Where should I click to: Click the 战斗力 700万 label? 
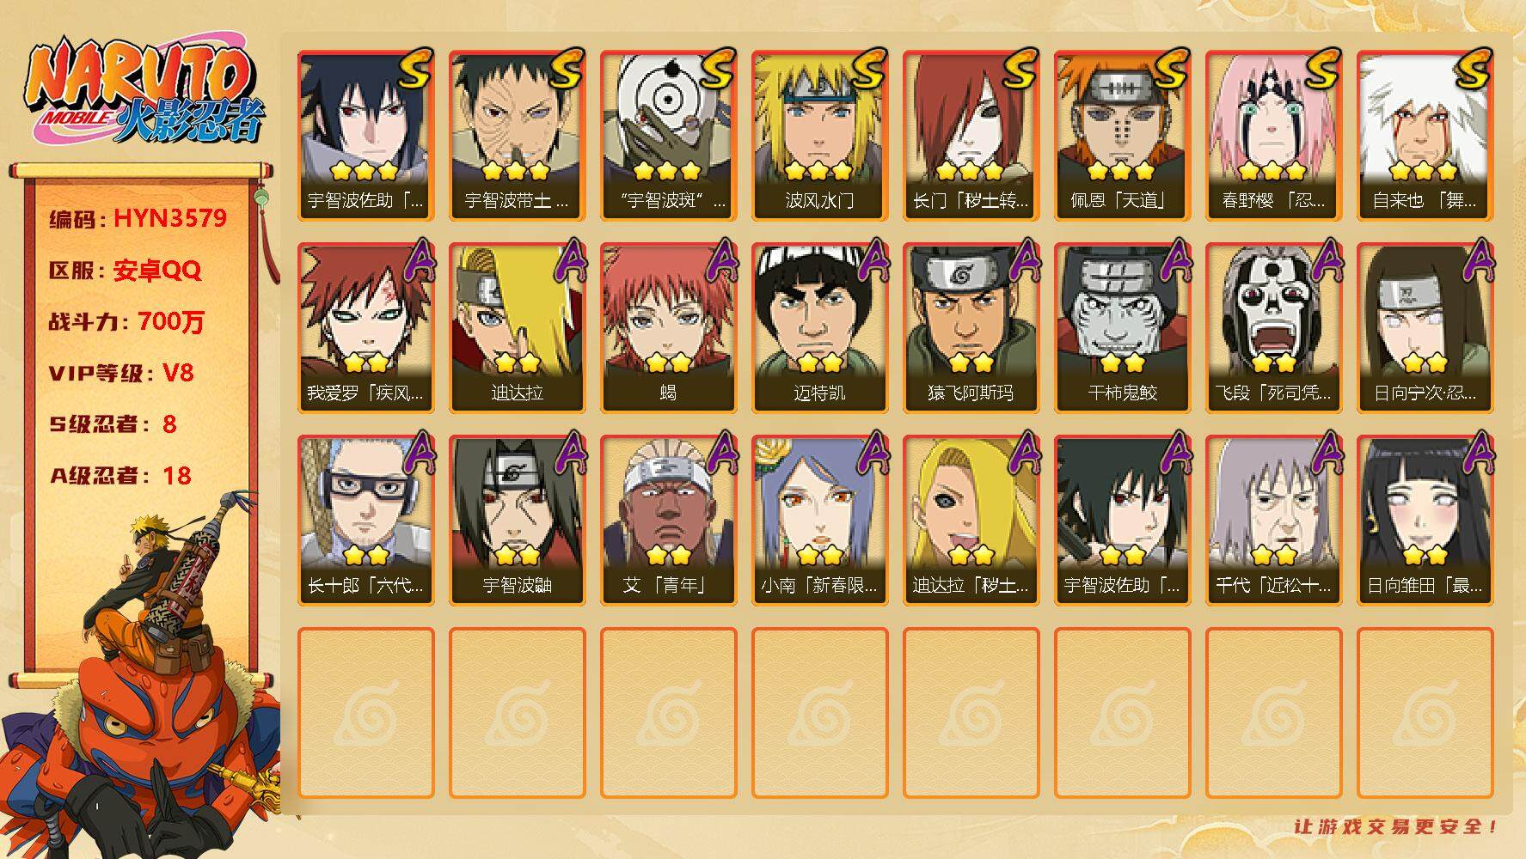[126, 321]
